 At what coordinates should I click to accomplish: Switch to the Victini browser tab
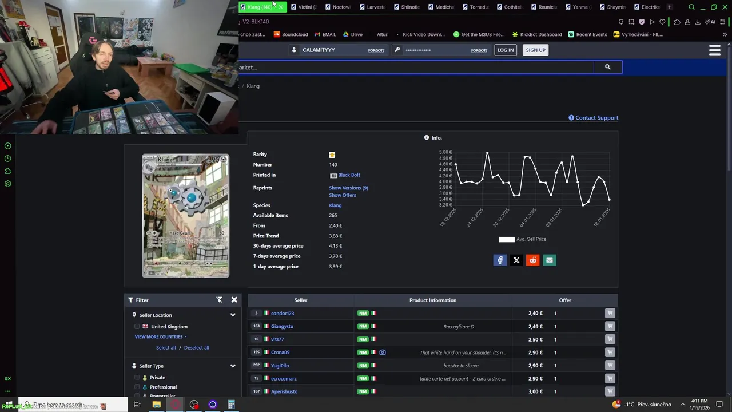point(303,7)
